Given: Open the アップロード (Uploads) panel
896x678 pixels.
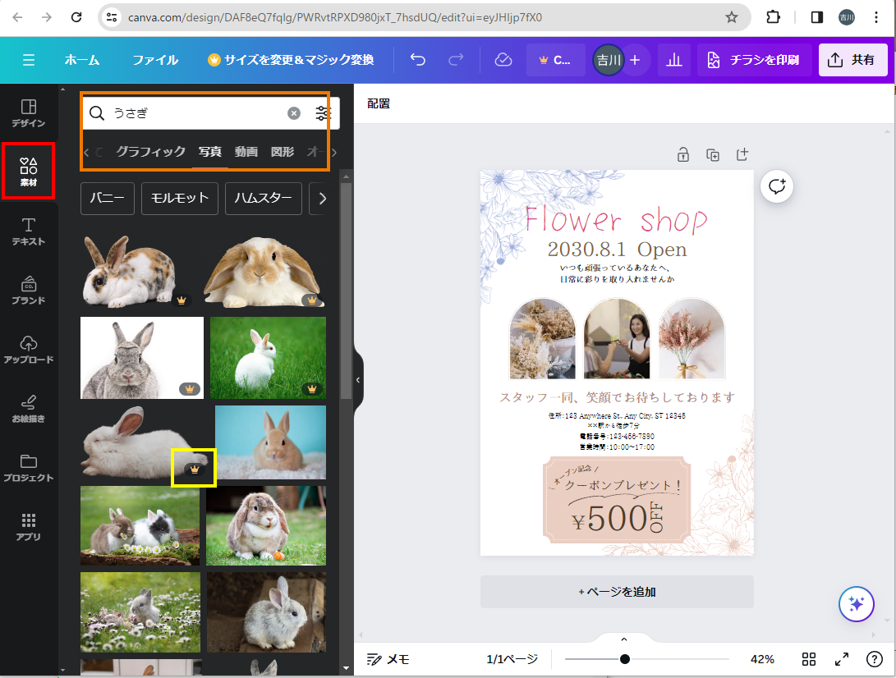Looking at the screenshot, I should [29, 349].
